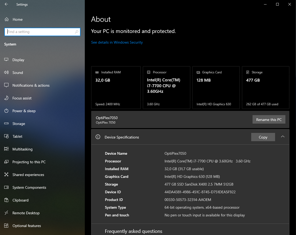Open Clipboard settings from sidebar
Screen dimensions: 296x235
[20, 200]
